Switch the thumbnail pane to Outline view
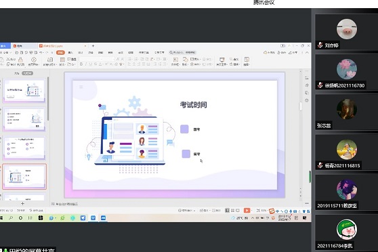The image size is (378, 252). [x=17, y=73]
